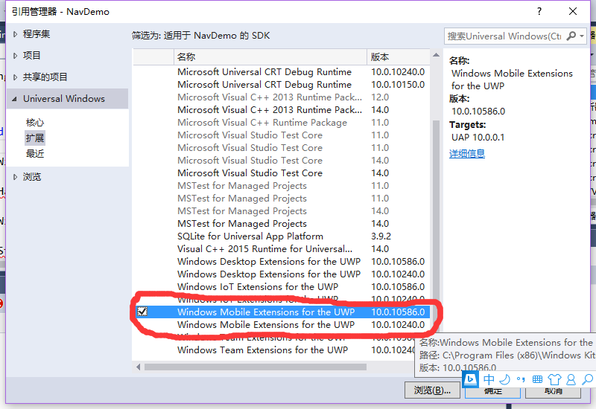
Task: Click the Bing logo in IME toolbar
Action: point(471,379)
